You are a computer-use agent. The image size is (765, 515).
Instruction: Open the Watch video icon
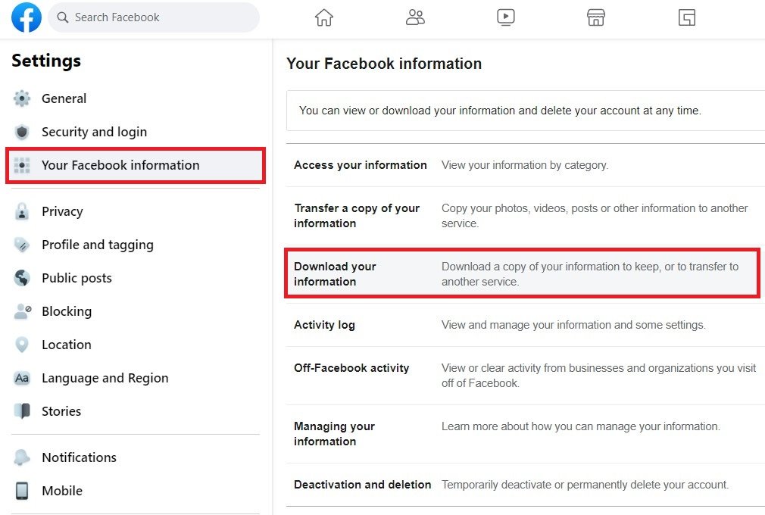click(506, 17)
